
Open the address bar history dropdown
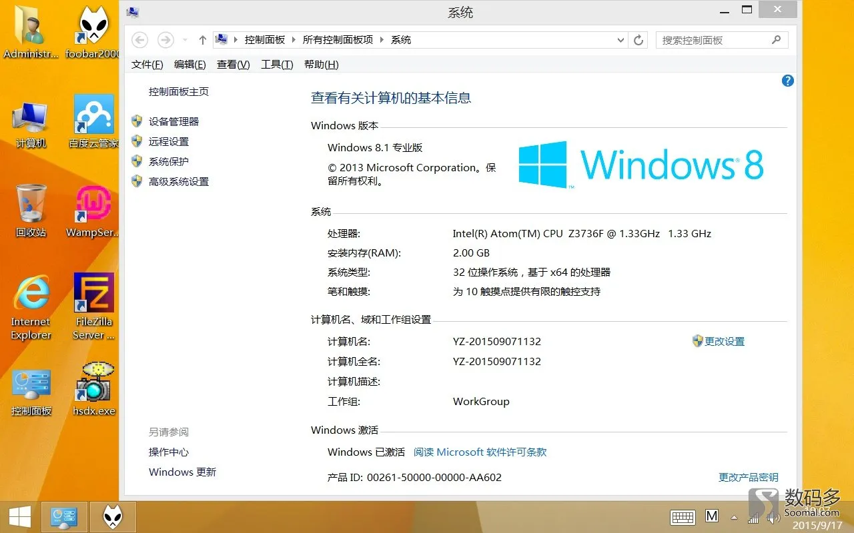tap(621, 40)
